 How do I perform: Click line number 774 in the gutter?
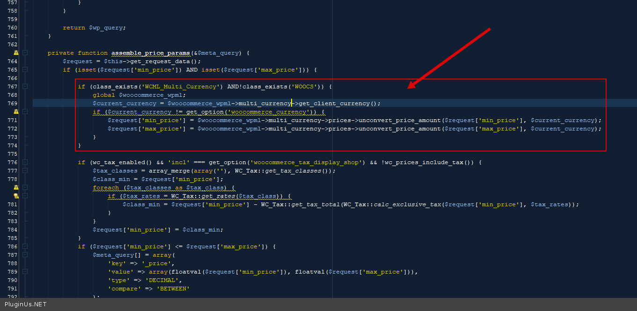tap(13, 145)
